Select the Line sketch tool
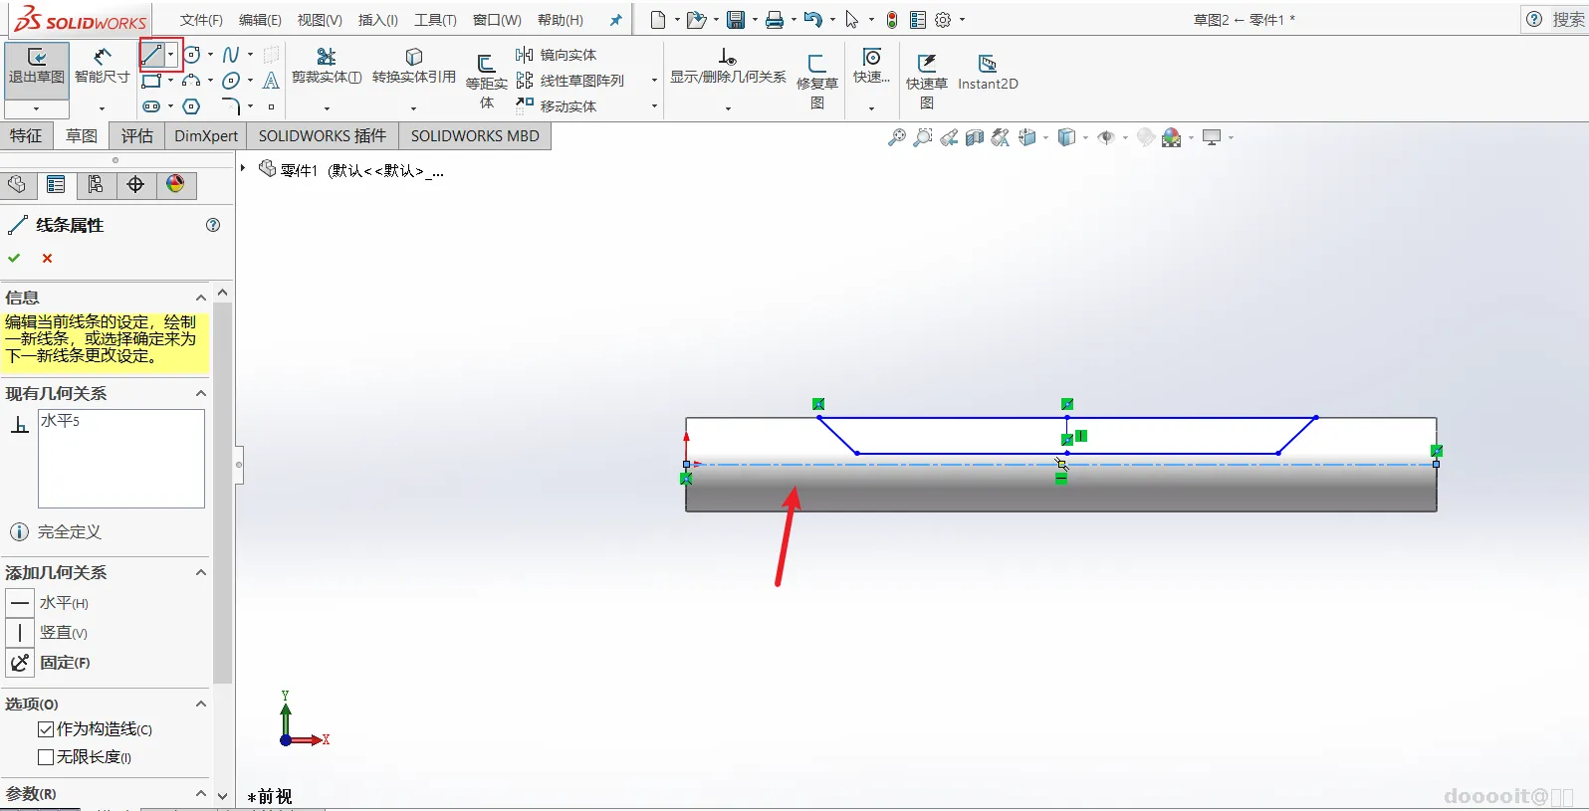The image size is (1589, 811). tap(152, 55)
